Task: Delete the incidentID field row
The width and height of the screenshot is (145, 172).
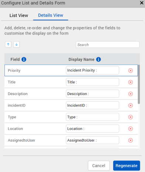Action: (131, 105)
